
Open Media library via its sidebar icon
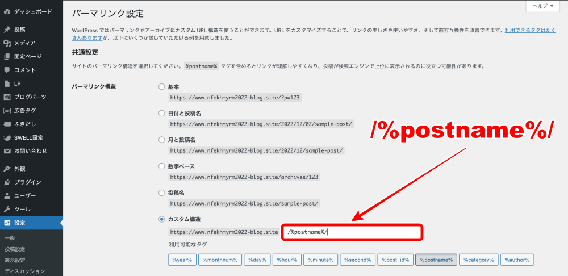click(x=7, y=43)
